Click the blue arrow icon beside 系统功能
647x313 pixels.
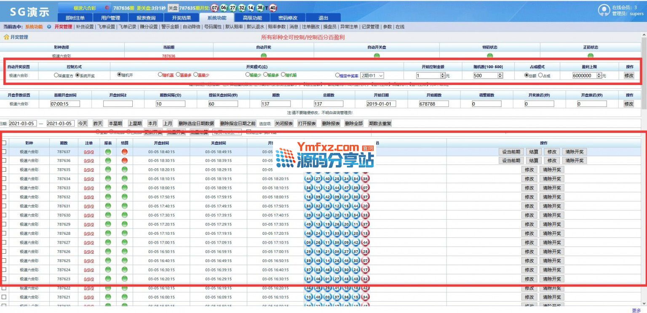click(x=49, y=27)
